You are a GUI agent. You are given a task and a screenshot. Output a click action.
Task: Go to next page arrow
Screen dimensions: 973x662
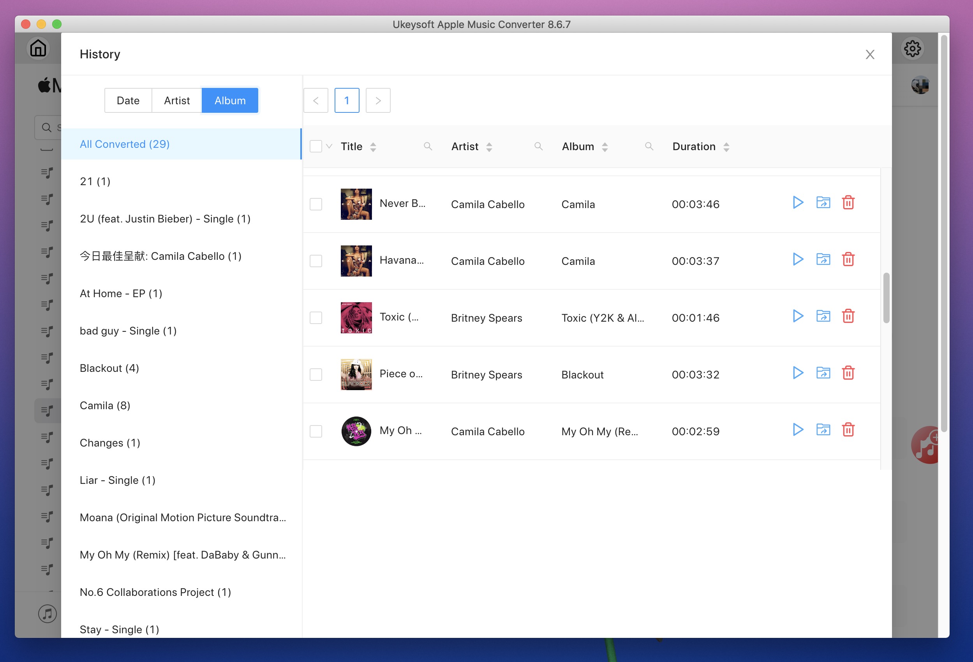click(x=378, y=101)
